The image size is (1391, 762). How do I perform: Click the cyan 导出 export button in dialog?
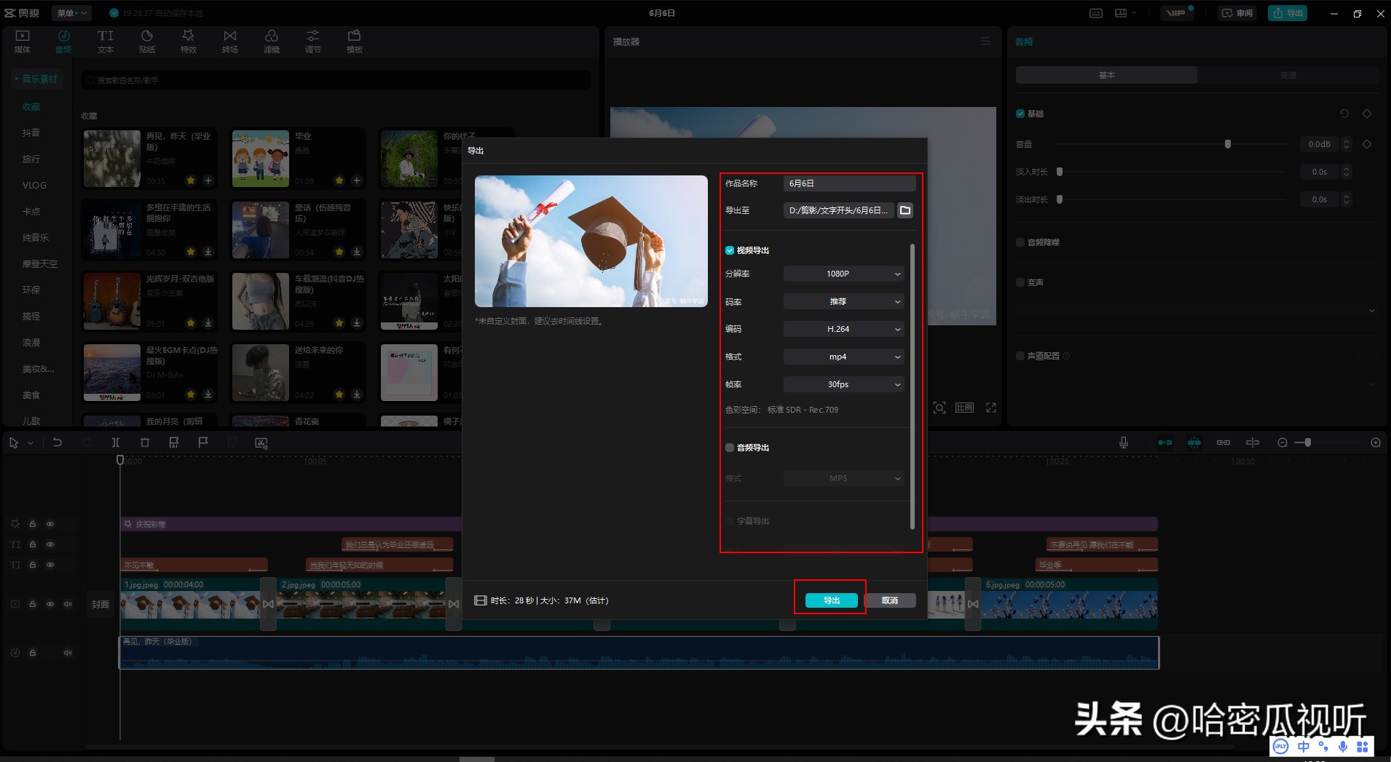[x=831, y=600]
